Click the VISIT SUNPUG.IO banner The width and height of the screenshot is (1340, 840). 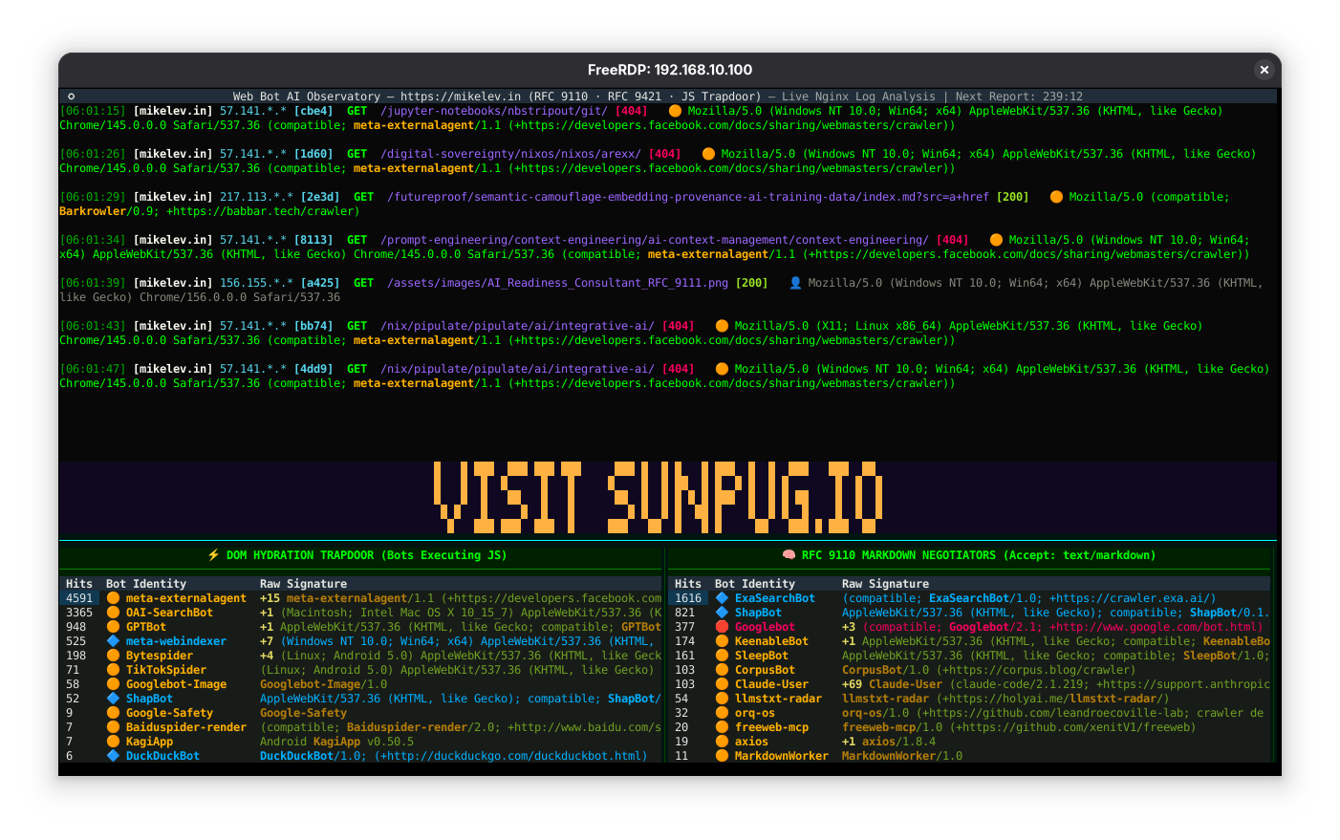[x=659, y=497]
